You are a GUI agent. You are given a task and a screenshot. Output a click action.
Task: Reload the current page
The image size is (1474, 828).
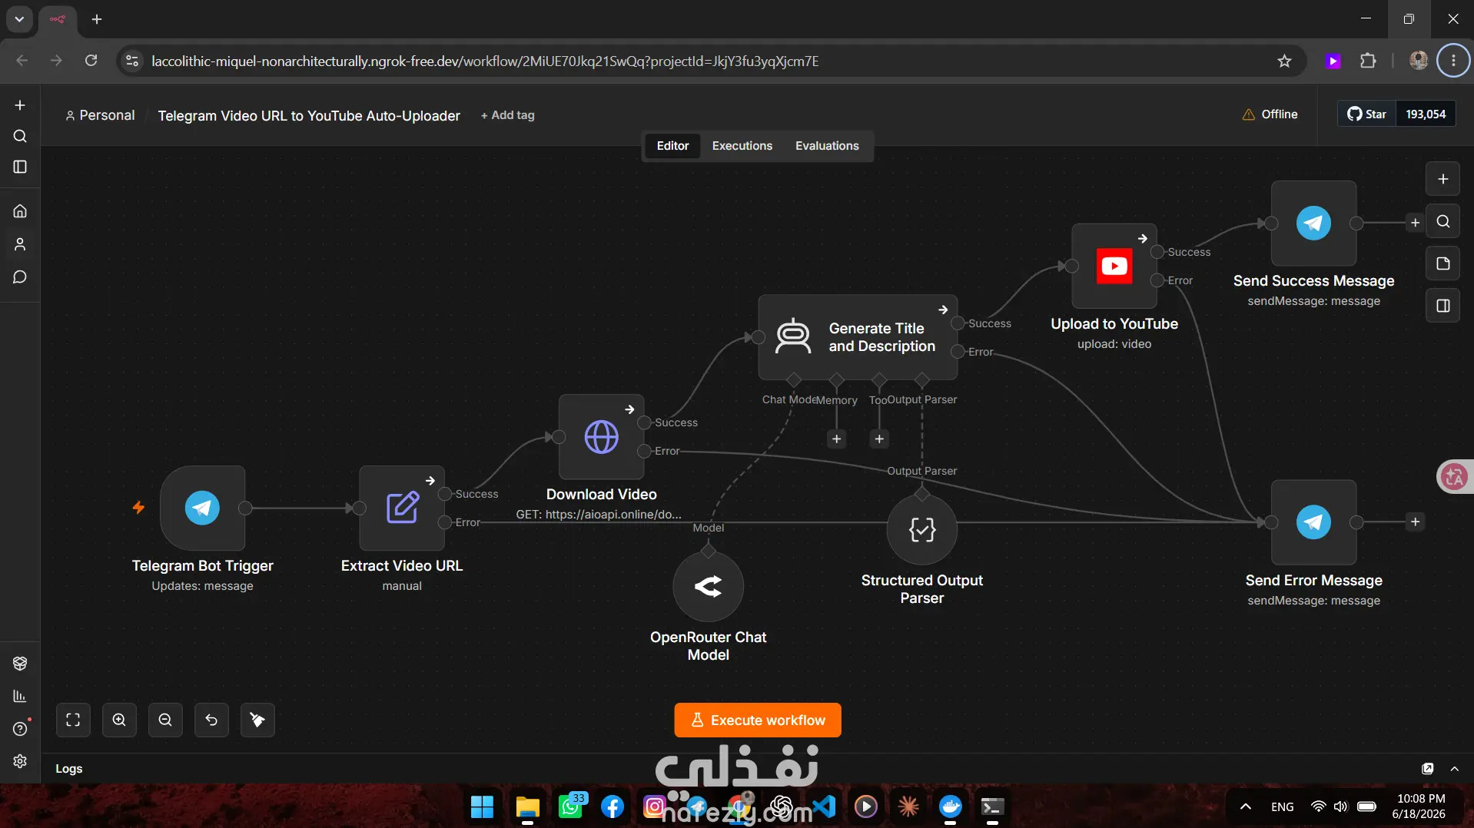(91, 61)
